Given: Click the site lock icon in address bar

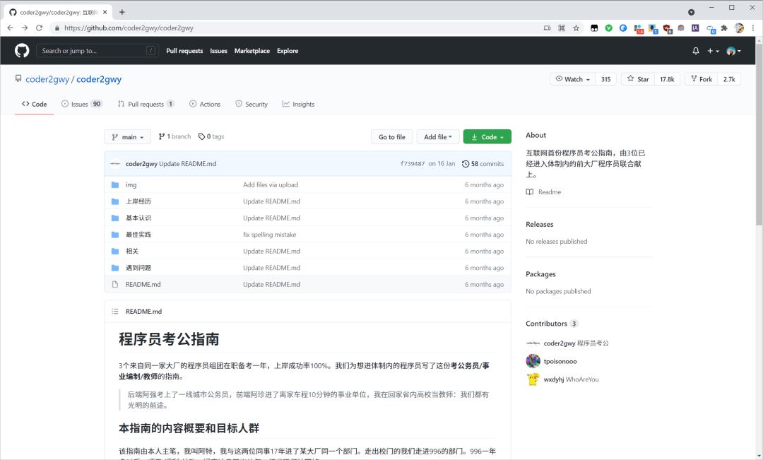Looking at the screenshot, I should [x=57, y=28].
